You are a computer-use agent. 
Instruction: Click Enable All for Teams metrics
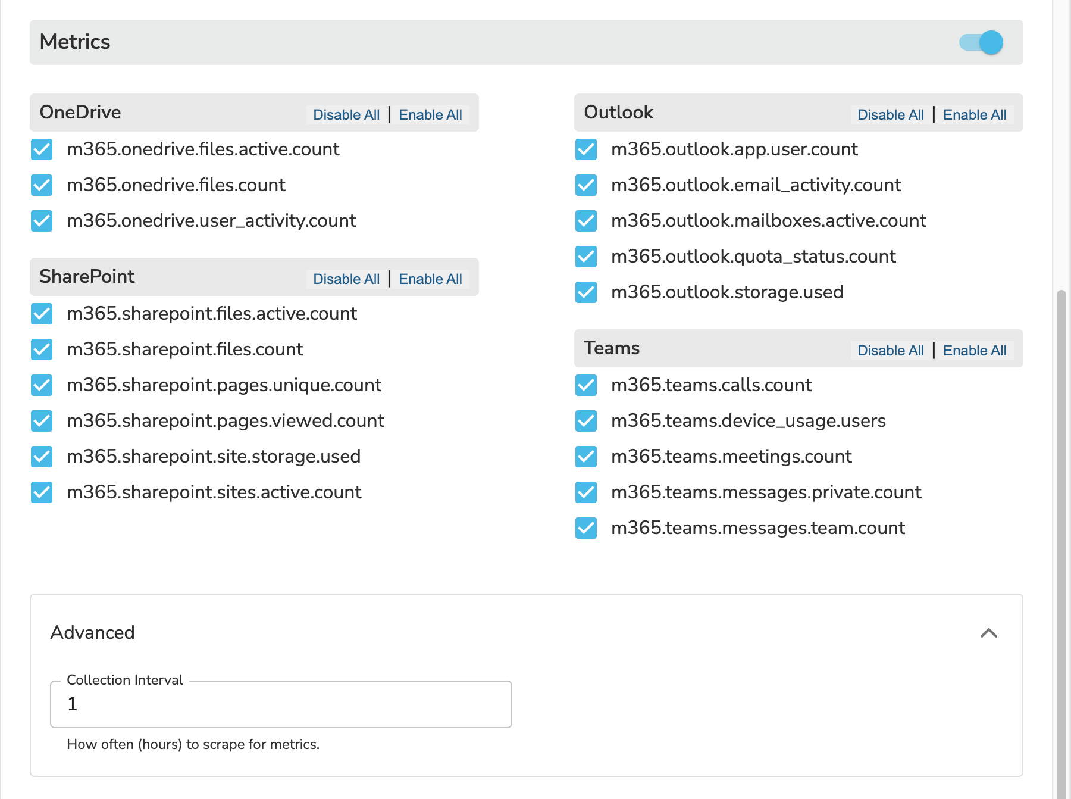click(975, 351)
